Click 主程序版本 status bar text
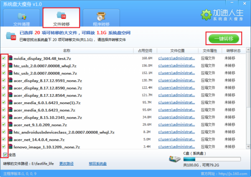This screenshot has height=177, width=251. pos(20,174)
